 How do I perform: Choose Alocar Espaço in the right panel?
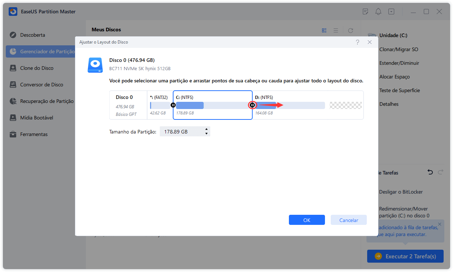[x=395, y=77]
